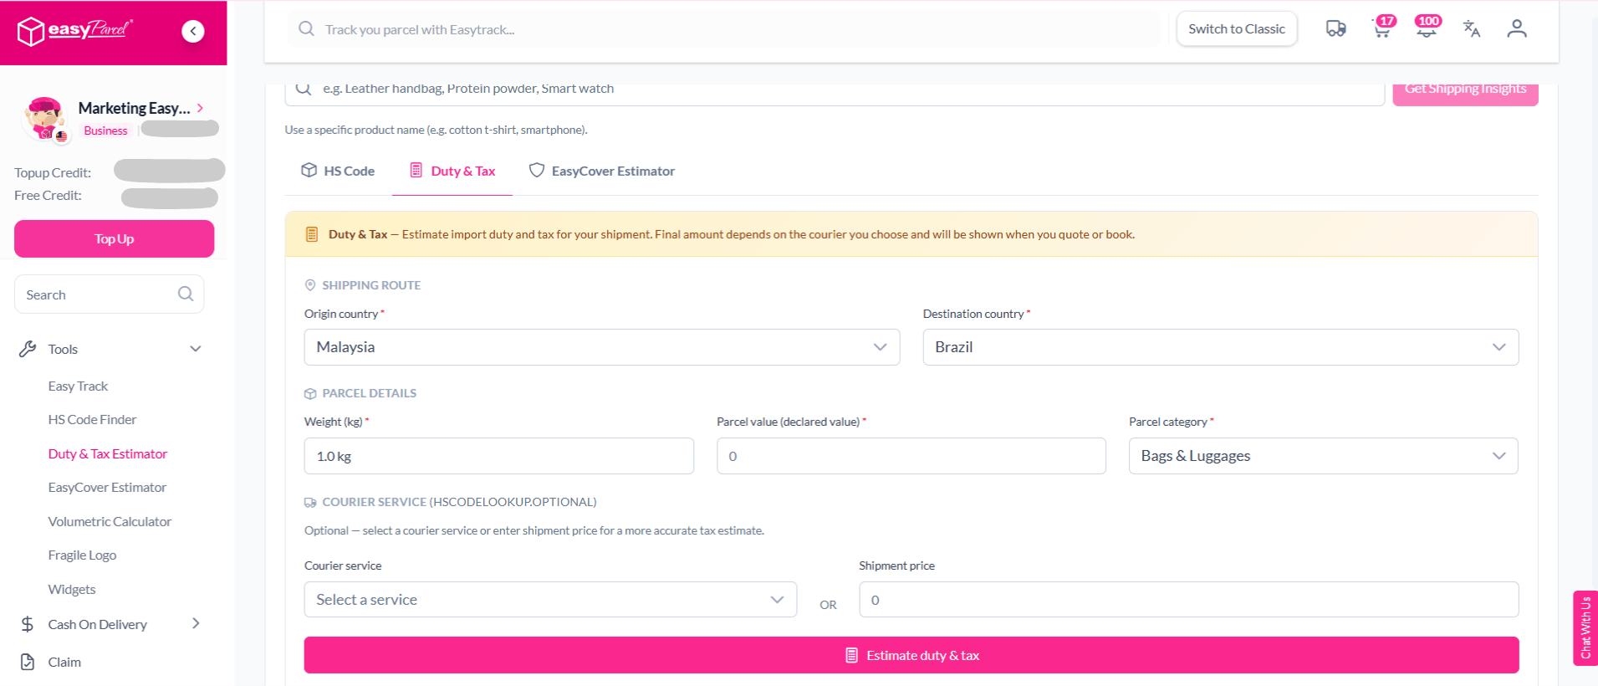Open the delivery truck icon in header

[1335, 29]
